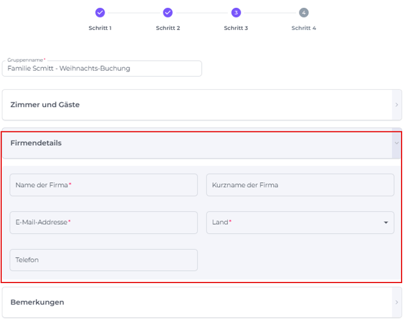Click the Schritt 2 checkmark circle
The width and height of the screenshot is (407, 322).
coord(168,12)
